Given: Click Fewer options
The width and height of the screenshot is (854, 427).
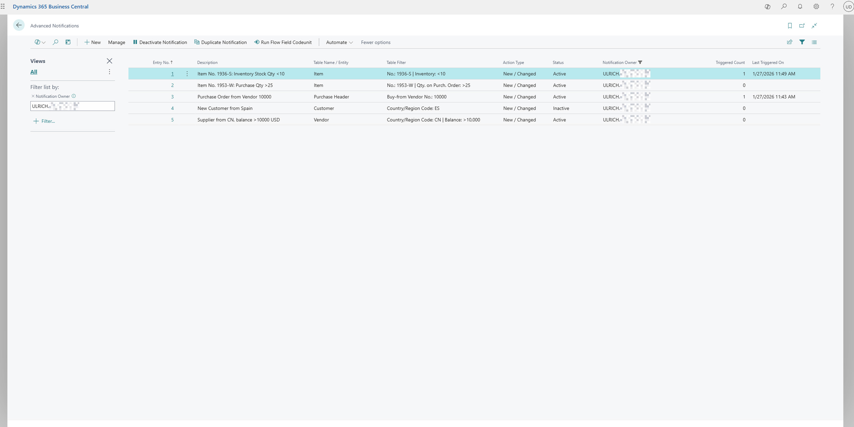Looking at the screenshot, I should (375, 42).
